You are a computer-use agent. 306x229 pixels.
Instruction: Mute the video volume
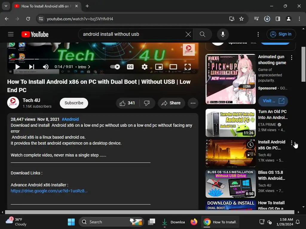click(x=46, y=67)
